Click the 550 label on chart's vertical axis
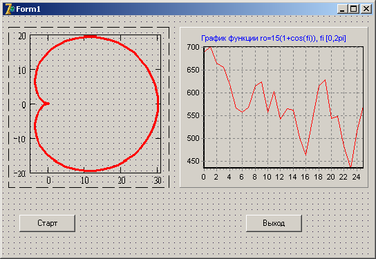This screenshot has height=259, width=376. tap(194, 115)
